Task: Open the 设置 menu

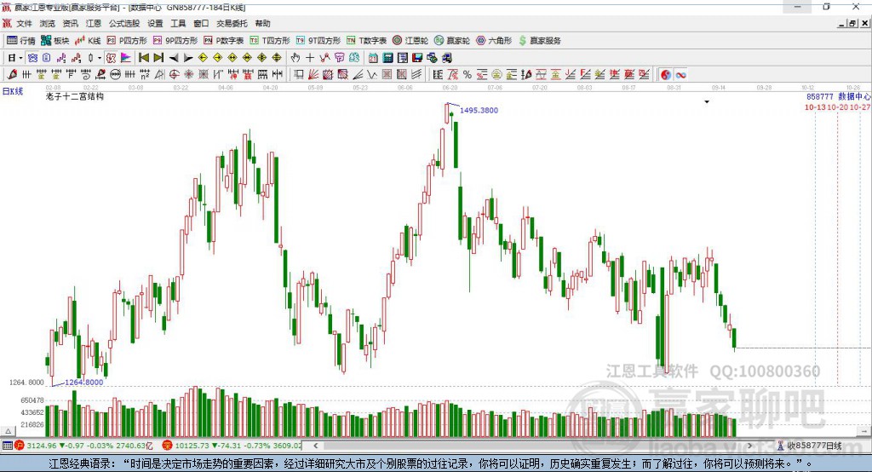Action: [155, 23]
